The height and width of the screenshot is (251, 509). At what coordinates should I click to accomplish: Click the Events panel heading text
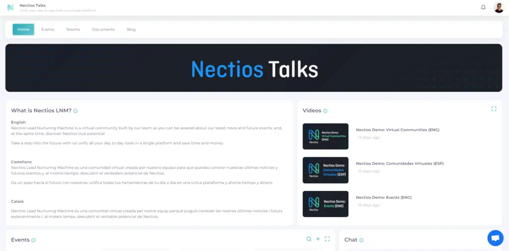coord(20,240)
